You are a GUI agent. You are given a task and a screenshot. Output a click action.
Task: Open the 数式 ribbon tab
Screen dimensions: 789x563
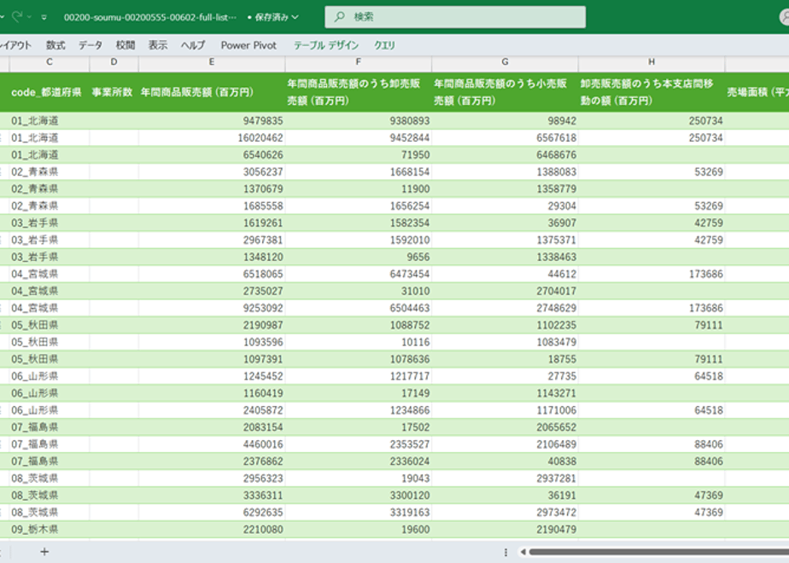pos(56,45)
